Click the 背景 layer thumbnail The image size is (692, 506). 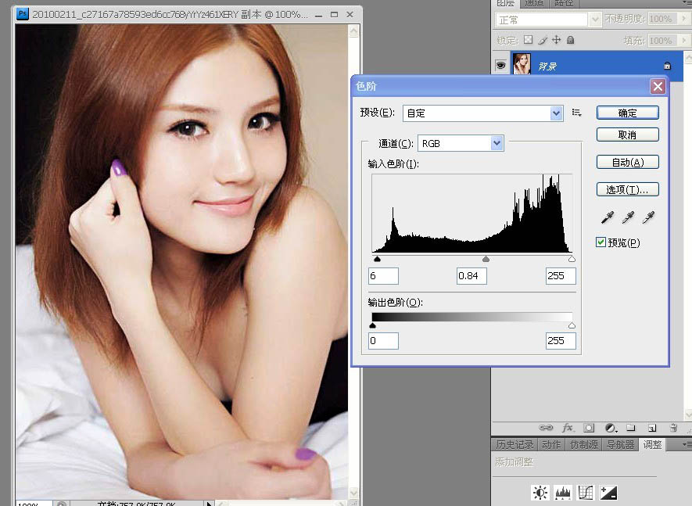coord(522,64)
